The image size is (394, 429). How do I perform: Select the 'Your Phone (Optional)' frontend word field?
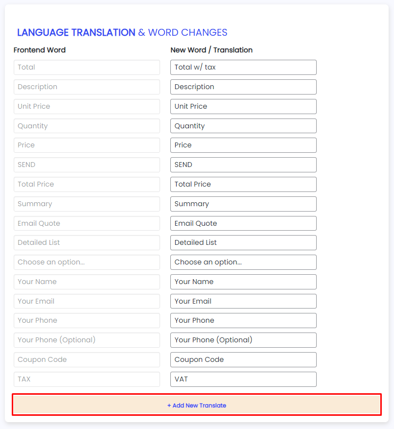[87, 340]
